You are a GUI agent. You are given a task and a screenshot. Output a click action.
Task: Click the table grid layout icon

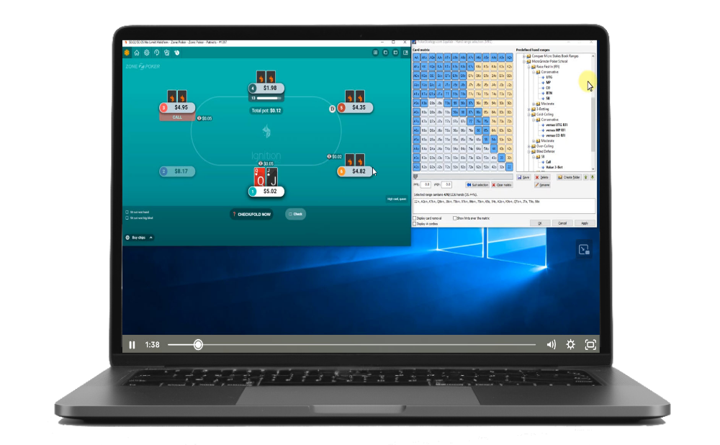tap(375, 53)
